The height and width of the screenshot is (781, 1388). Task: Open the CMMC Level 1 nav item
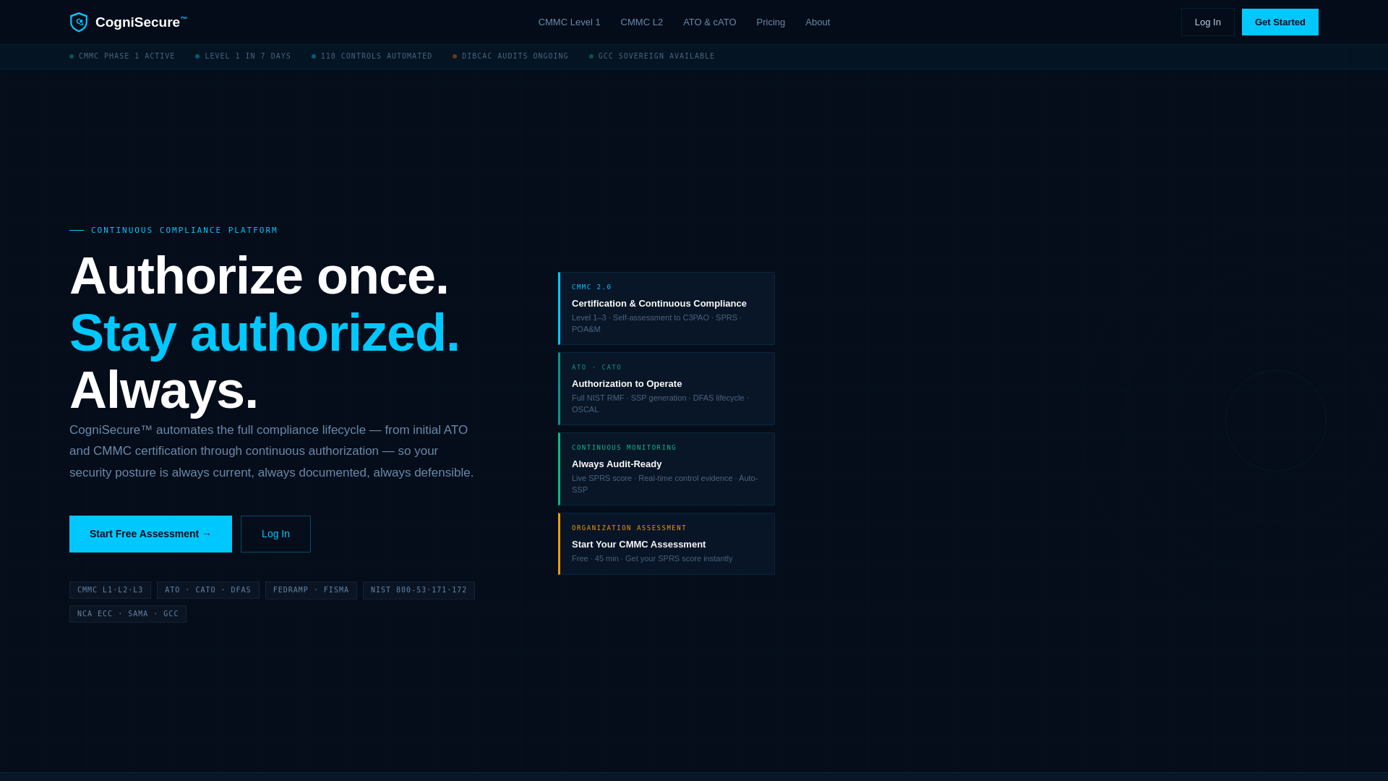569,22
